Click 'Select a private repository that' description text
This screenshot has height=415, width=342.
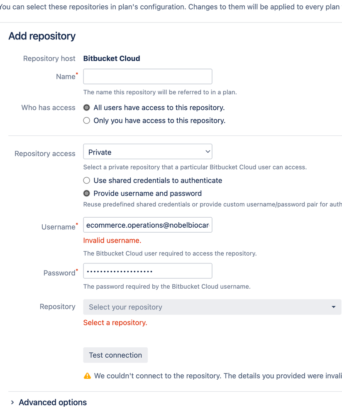(195, 167)
